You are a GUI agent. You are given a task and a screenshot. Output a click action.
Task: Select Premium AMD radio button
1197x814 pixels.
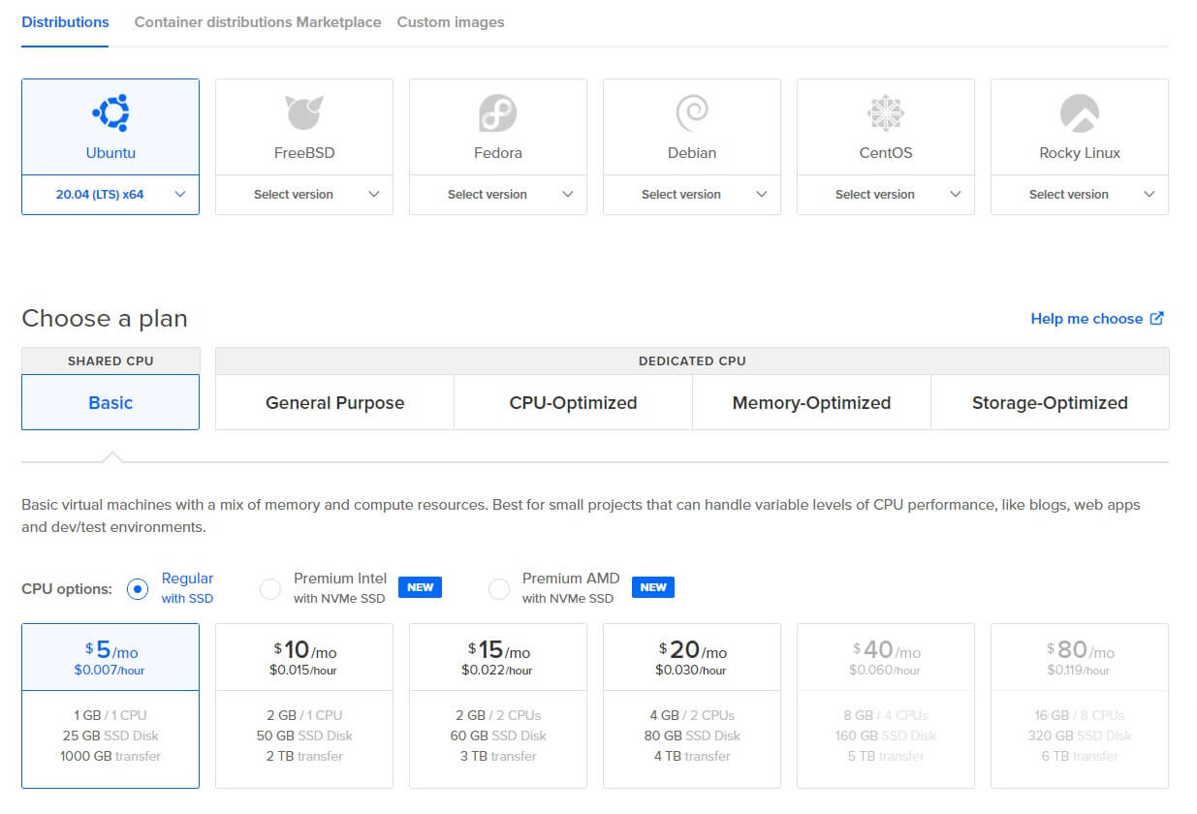point(499,588)
